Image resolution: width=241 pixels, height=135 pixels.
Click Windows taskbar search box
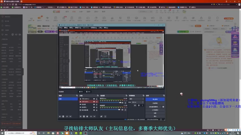(x=20, y=133)
